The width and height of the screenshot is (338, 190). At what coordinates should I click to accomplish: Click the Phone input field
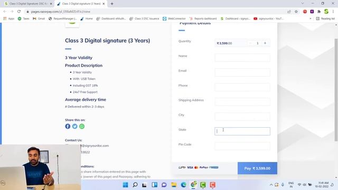[242, 87]
